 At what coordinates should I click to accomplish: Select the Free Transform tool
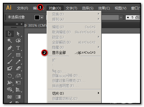click(18, 83)
